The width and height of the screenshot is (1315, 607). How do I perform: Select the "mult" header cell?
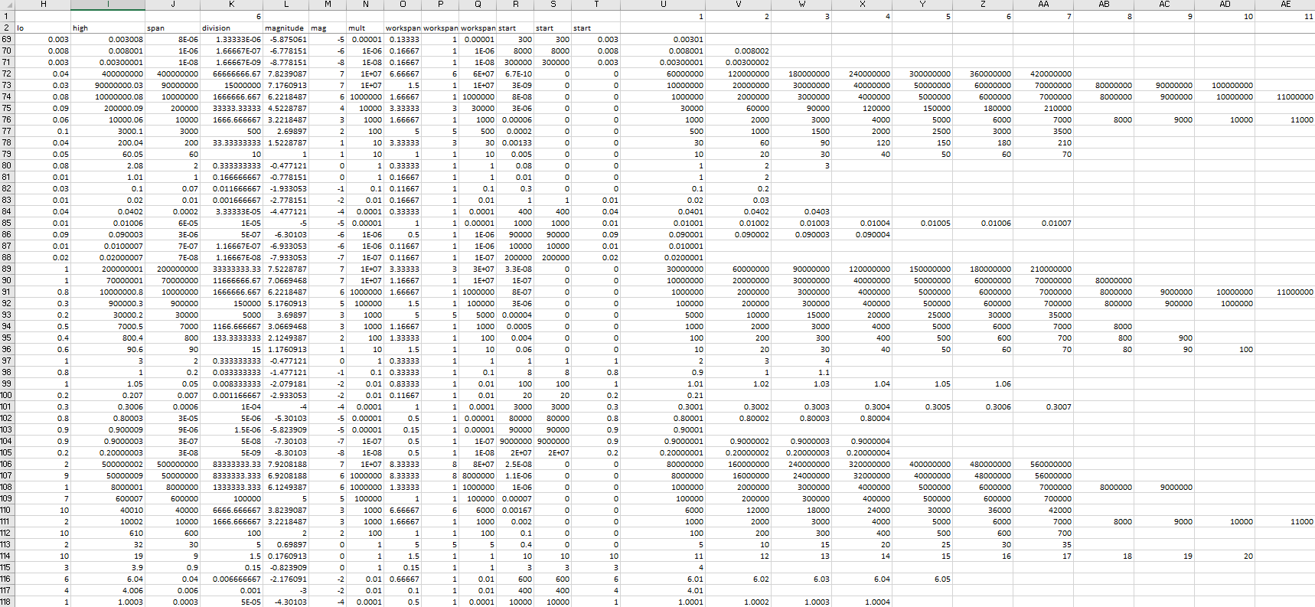(x=365, y=28)
